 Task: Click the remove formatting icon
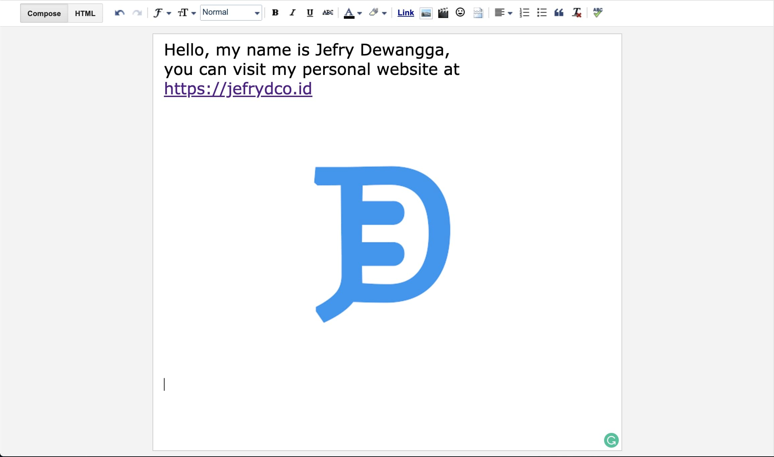[x=576, y=13]
